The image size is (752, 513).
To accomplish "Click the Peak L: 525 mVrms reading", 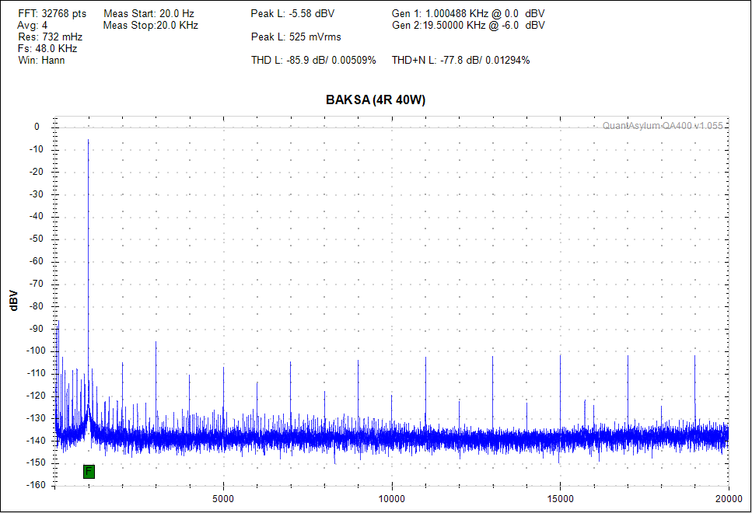I will tap(296, 37).
